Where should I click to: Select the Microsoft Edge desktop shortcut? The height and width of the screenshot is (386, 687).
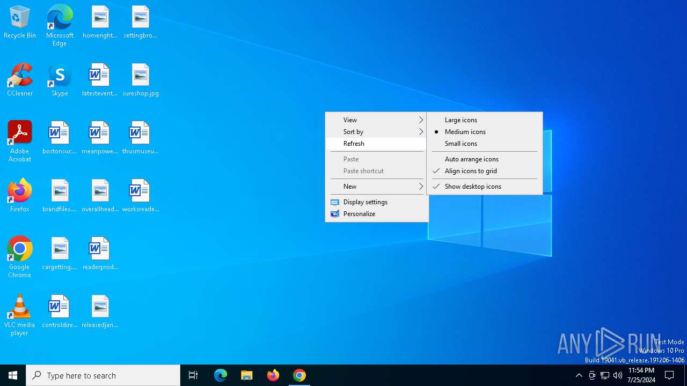pos(60,26)
